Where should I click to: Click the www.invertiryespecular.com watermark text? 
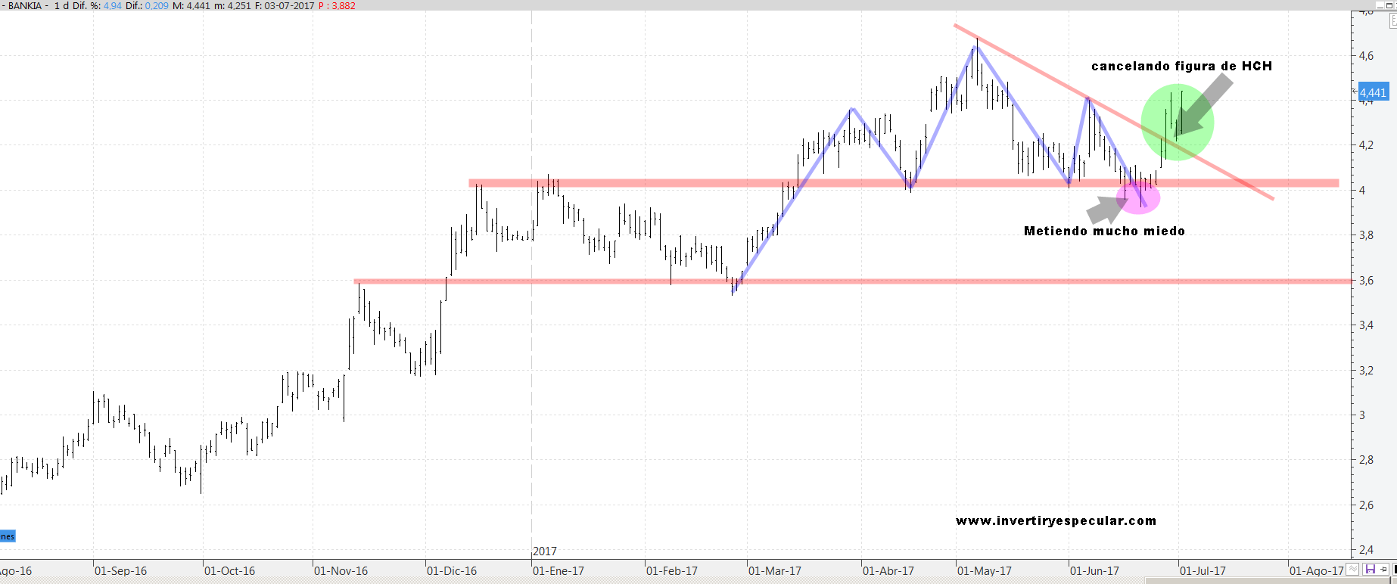(1056, 520)
